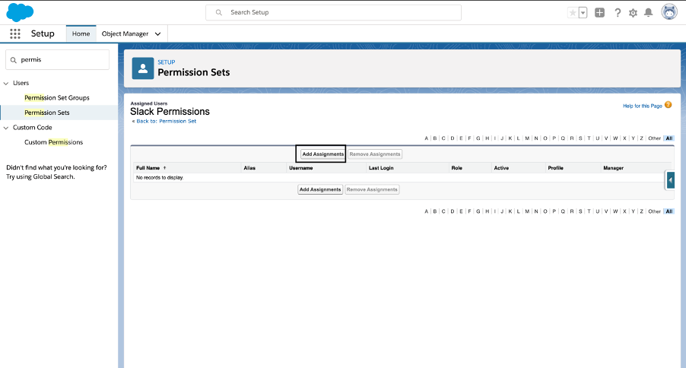This screenshot has width=686, height=368.
Task: Sort by the Last Login column header
Action: click(381, 168)
